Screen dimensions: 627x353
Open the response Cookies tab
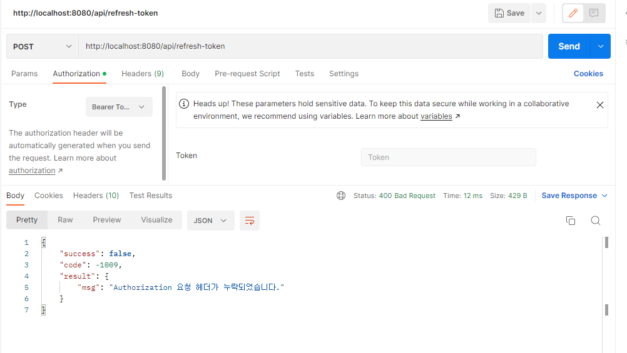pos(49,196)
